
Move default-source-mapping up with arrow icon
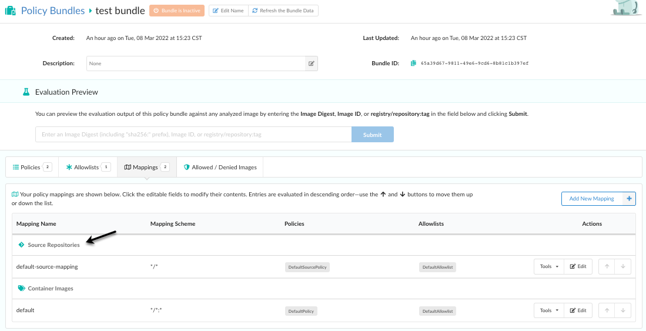pyautogui.click(x=607, y=266)
